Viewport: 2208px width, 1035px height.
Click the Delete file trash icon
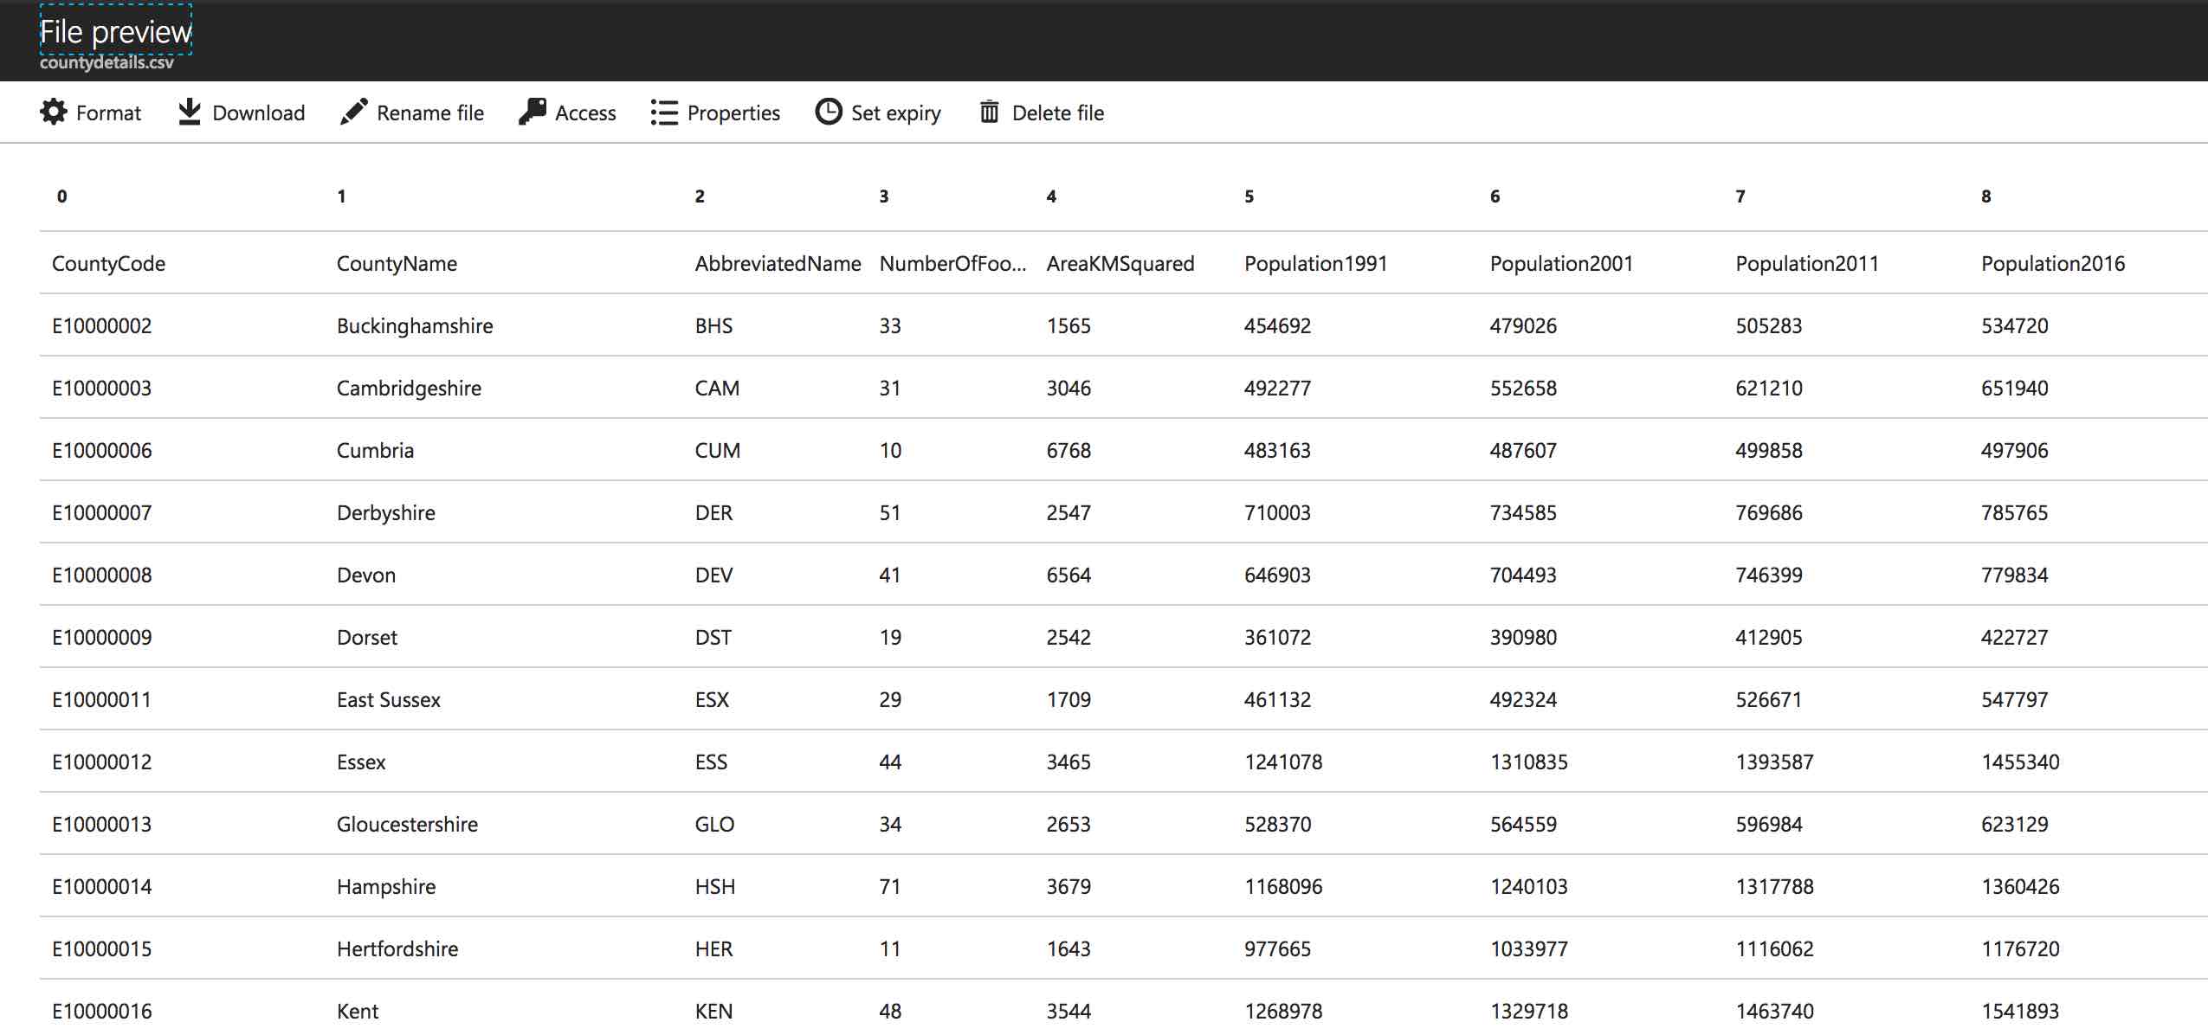pyautogui.click(x=989, y=112)
